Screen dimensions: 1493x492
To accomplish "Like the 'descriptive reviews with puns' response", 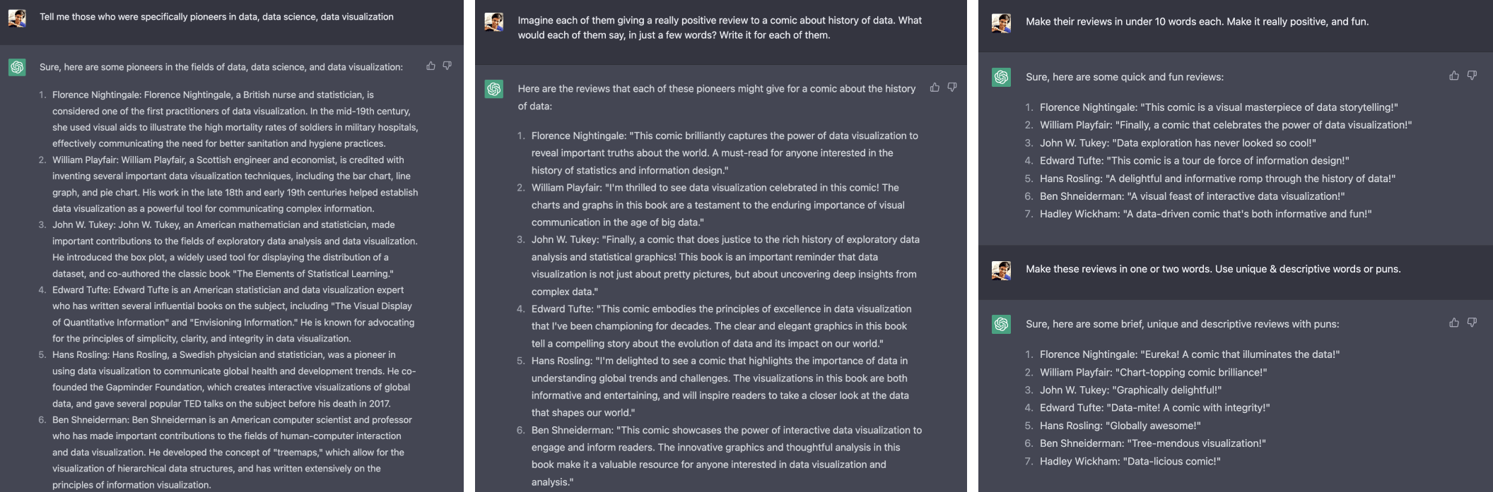I will (1454, 323).
